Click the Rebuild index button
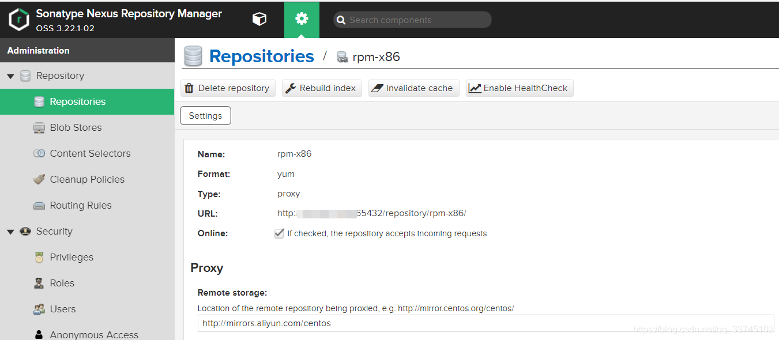The height and width of the screenshot is (340, 779). click(x=322, y=88)
